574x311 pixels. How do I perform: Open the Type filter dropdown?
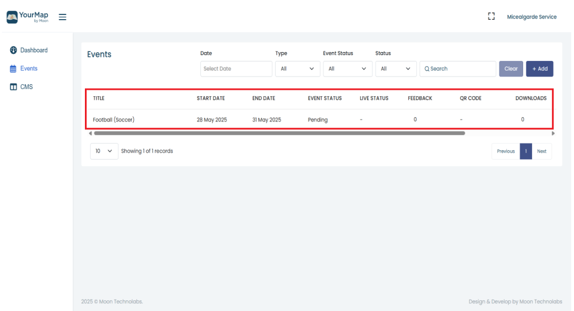(297, 69)
